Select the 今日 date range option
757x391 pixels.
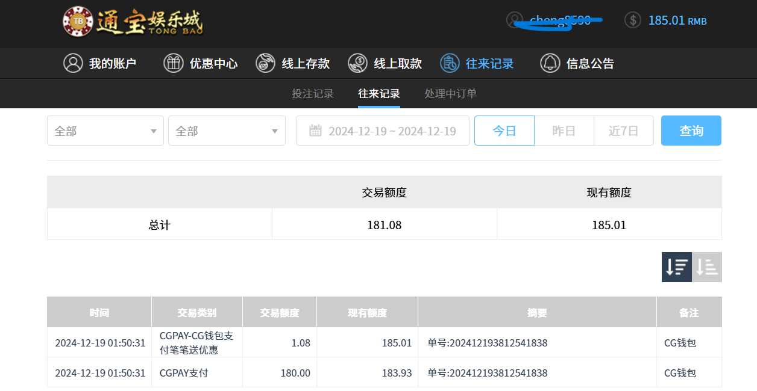[x=504, y=131]
